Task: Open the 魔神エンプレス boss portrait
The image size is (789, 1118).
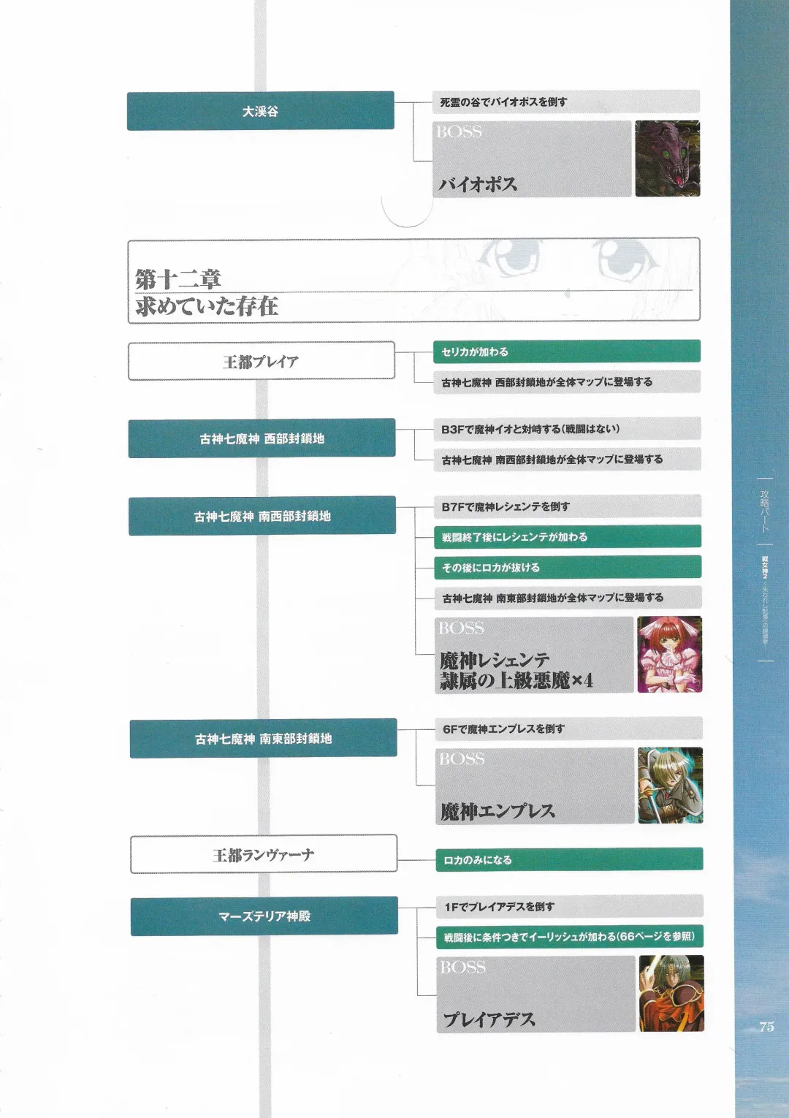Action: [x=670, y=786]
